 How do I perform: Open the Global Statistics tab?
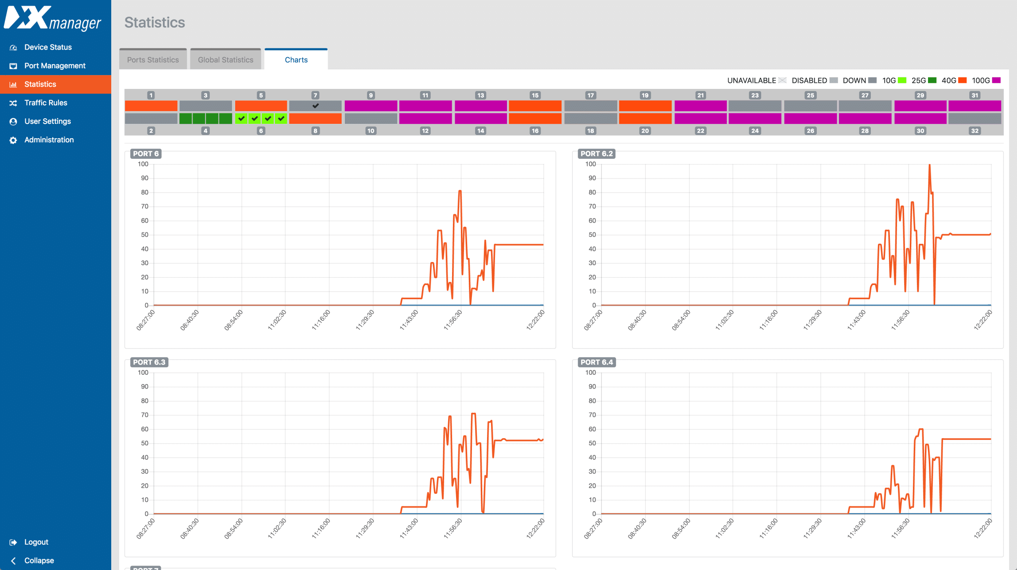pos(225,60)
